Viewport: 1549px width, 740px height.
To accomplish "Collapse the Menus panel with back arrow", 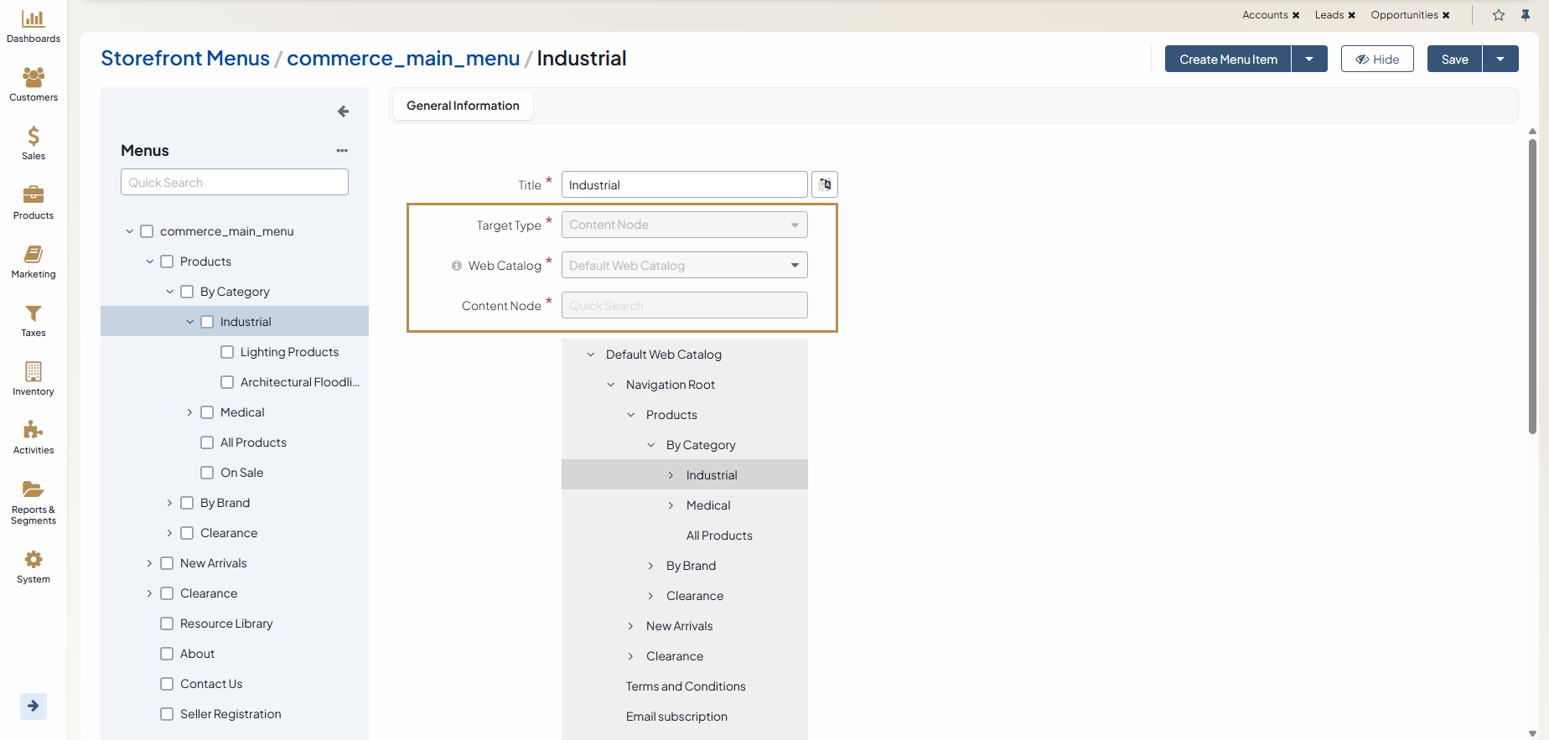I will pyautogui.click(x=343, y=111).
